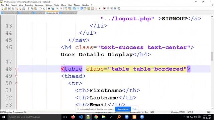Click the Open file toolbar icon
This screenshot has height=120, width=214.
pos(6,8)
